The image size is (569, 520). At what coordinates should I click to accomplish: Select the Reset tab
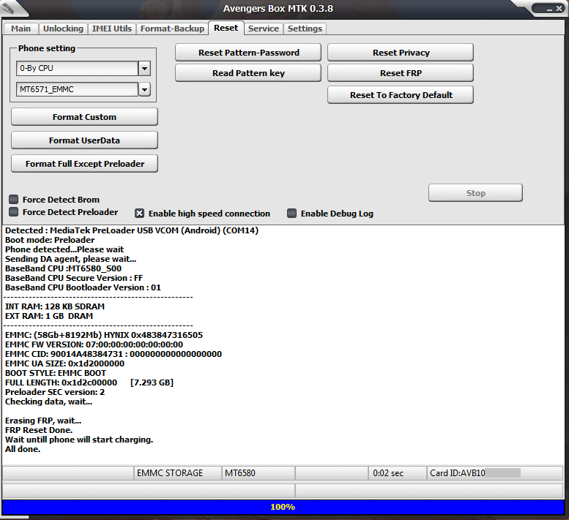pyautogui.click(x=226, y=28)
